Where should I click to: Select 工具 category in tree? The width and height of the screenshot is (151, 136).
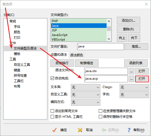pos(13,59)
